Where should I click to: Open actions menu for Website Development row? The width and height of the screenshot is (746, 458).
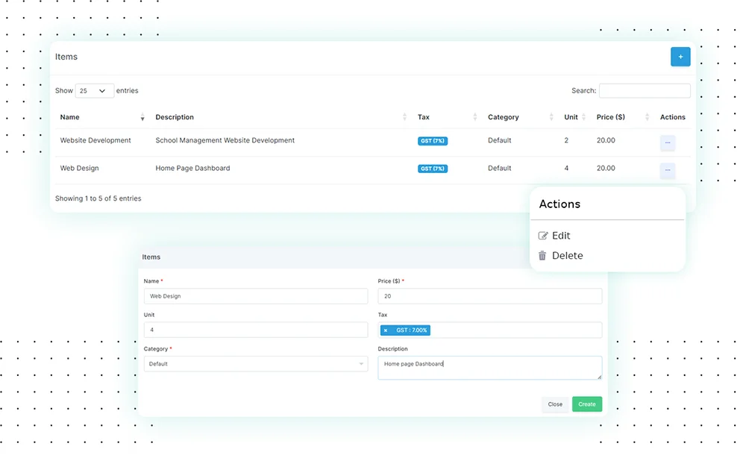point(667,142)
